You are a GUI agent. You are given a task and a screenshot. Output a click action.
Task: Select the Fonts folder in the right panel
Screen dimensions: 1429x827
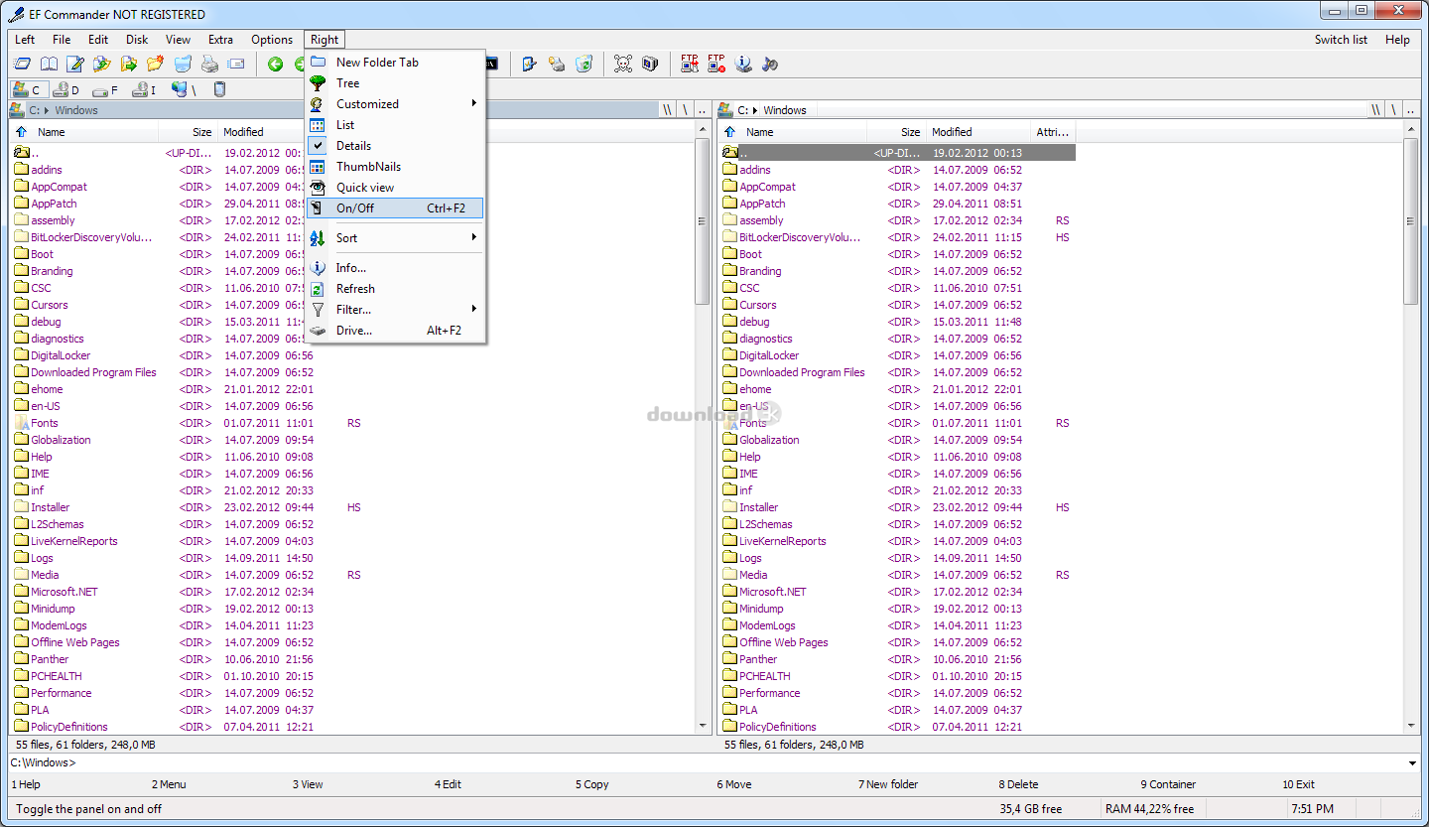point(753,423)
